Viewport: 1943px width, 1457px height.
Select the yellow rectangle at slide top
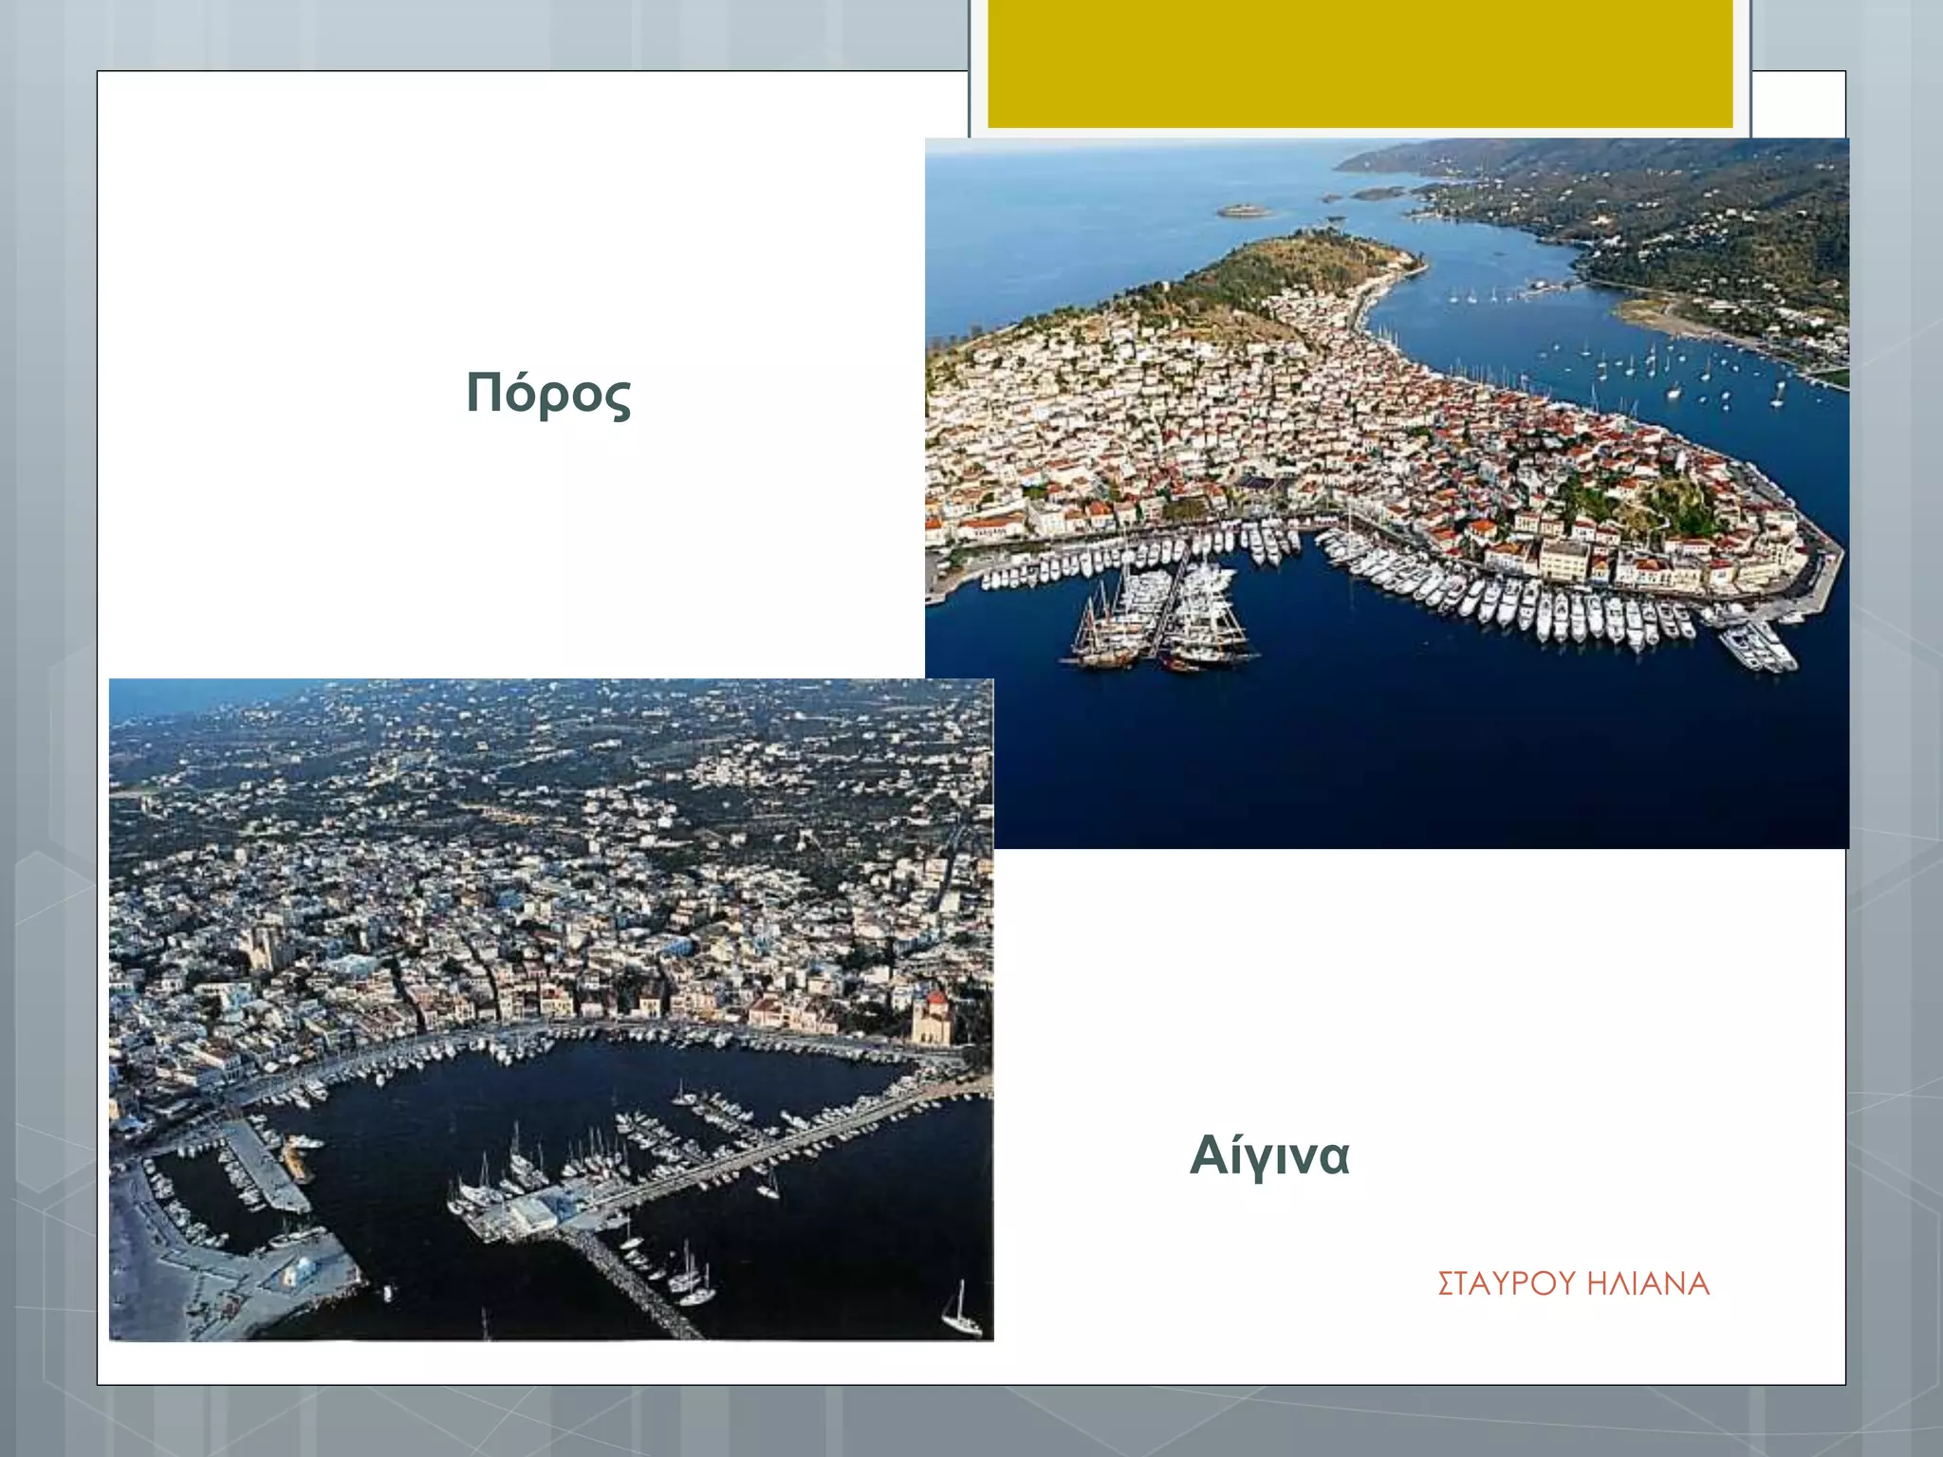(1360, 63)
